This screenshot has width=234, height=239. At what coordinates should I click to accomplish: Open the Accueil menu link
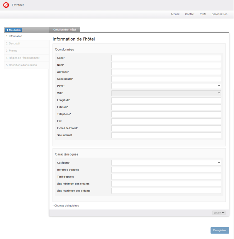point(175,14)
